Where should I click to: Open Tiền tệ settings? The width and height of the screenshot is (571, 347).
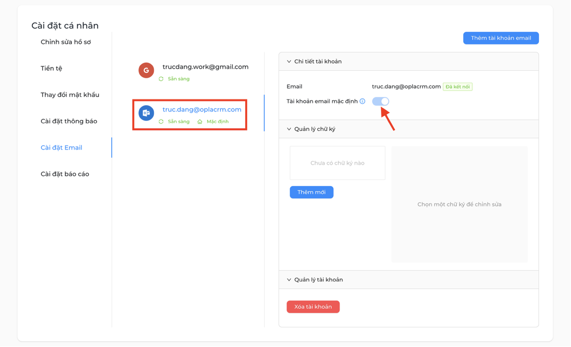coord(51,69)
